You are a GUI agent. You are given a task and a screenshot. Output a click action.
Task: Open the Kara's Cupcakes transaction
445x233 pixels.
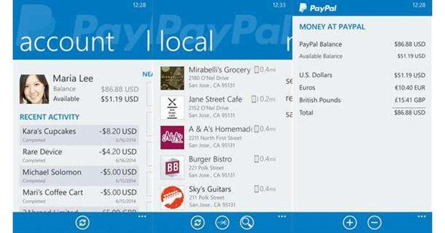tap(79, 135)
